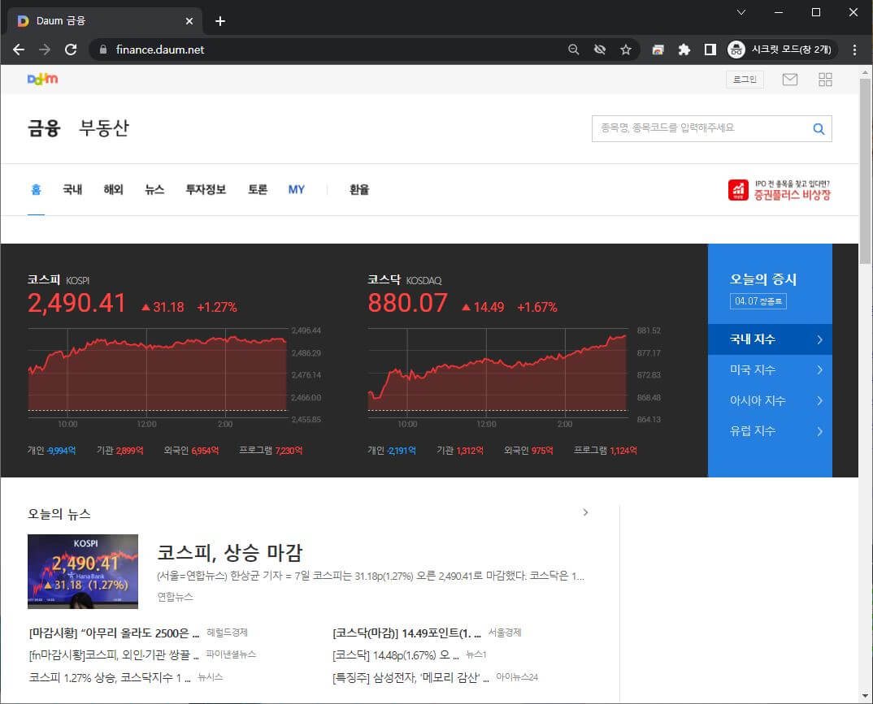Open article [특징주] 삼성전자, '메모리 감산'
Image resolution: width=873 pixels, height=704 pixels.
(410, 677)
